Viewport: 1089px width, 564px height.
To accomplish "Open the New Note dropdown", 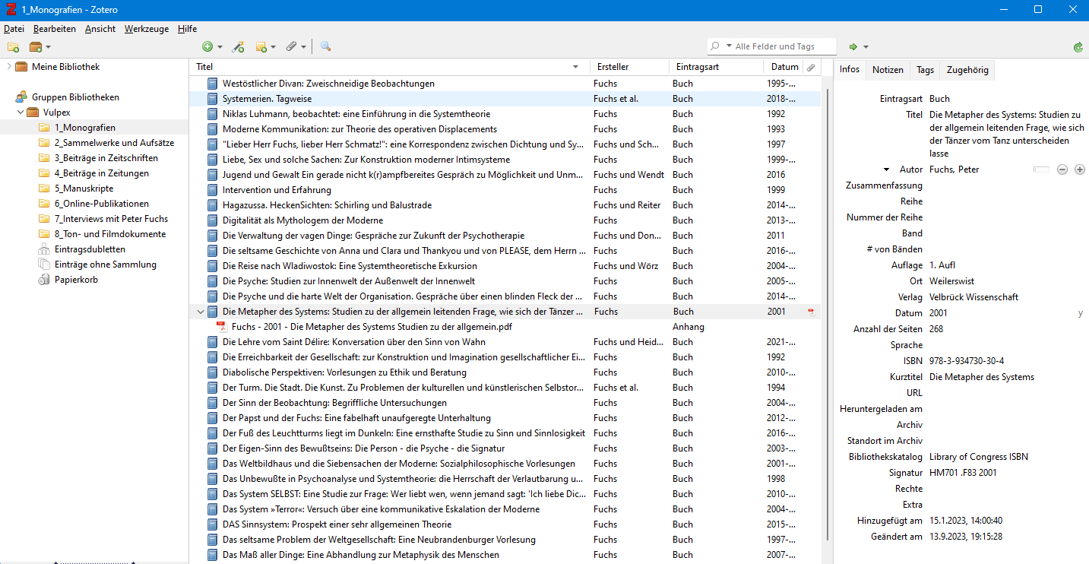I will [x=266, y=47].
